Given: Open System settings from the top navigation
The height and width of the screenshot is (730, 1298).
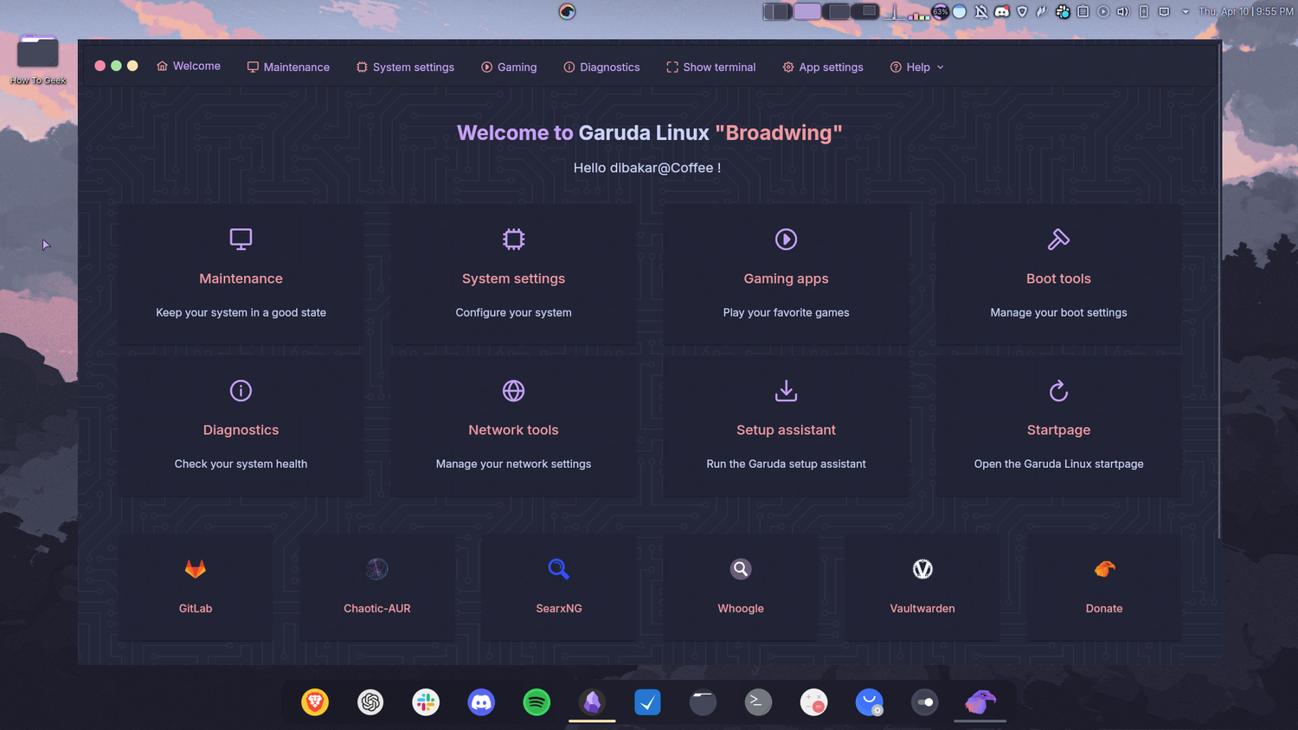Looking at the screenshot, I should point(405,67).
